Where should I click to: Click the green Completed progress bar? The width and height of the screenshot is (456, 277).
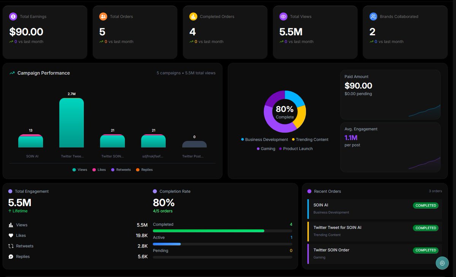click(x=208, y=231)
